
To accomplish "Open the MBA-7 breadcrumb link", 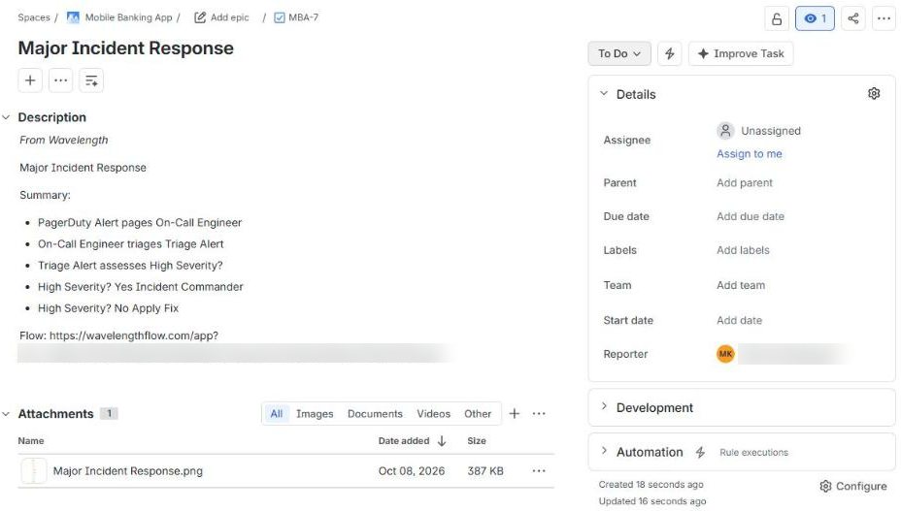I will point(303,17).
